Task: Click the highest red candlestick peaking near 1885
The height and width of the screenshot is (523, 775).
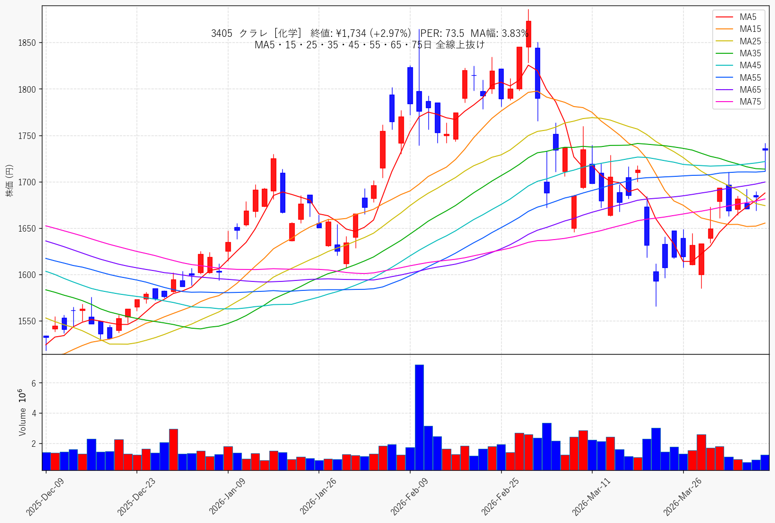Action: (x=529, y=34)
